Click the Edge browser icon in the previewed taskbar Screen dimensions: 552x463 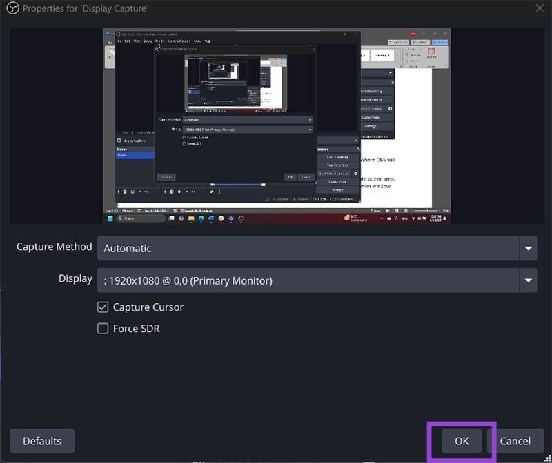pyautogui.click(x=201, y=218)
